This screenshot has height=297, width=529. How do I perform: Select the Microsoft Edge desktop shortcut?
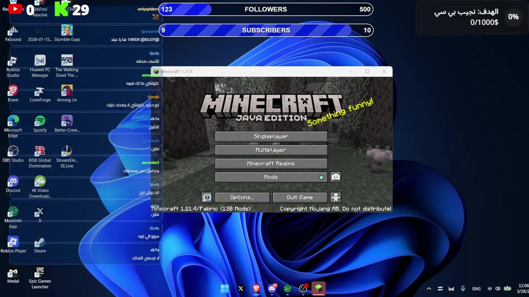pos(13,127)
